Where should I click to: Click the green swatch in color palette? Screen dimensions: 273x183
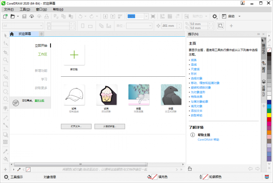[x=269, y=110]
